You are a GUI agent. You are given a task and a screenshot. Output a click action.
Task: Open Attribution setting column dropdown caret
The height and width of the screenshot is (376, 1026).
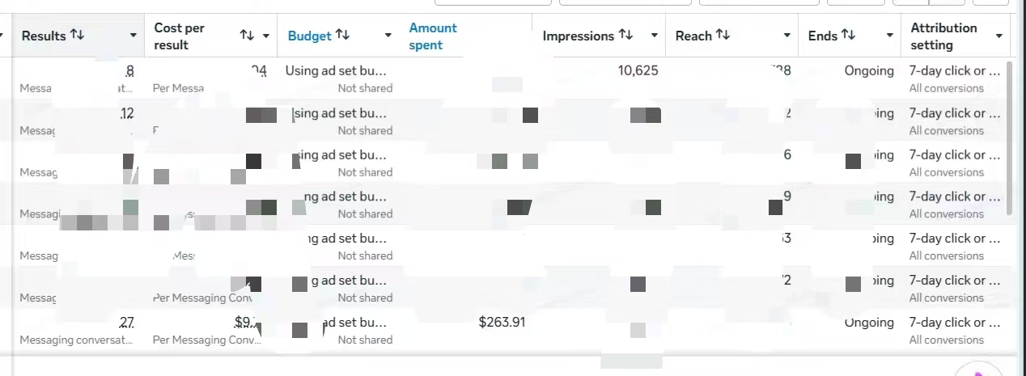click(x=999, y=36)
